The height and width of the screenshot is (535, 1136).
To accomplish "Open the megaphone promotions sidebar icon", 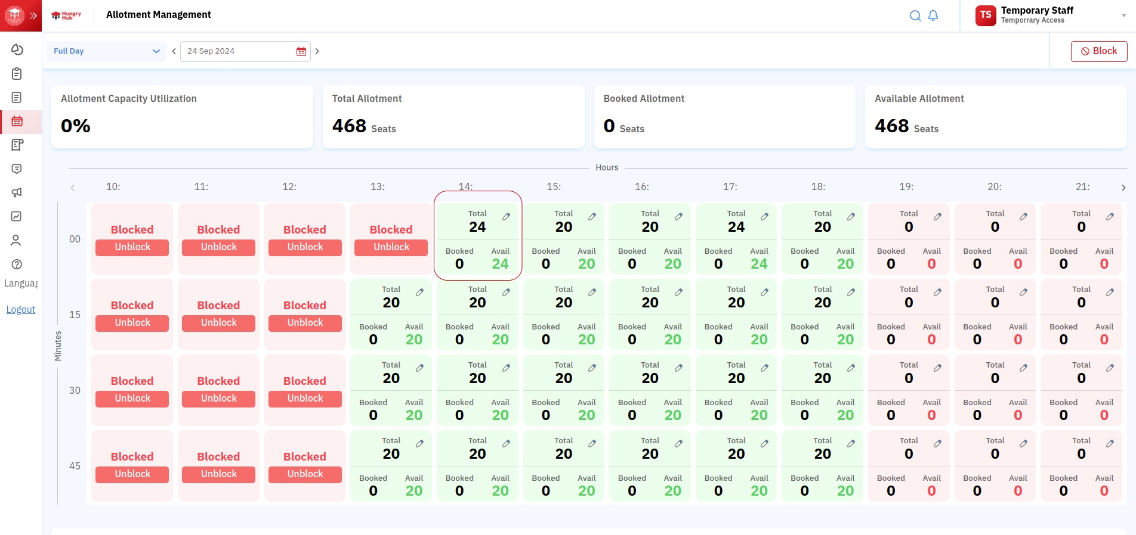I will tap(17, 192).
